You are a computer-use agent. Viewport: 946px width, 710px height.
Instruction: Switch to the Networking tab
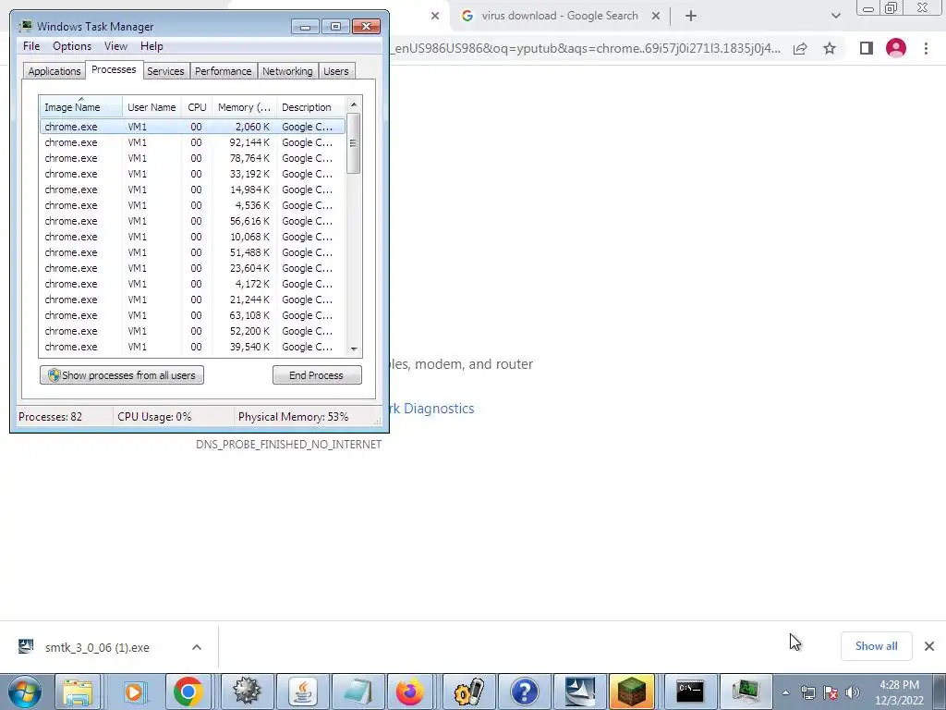tap(287, 71)
